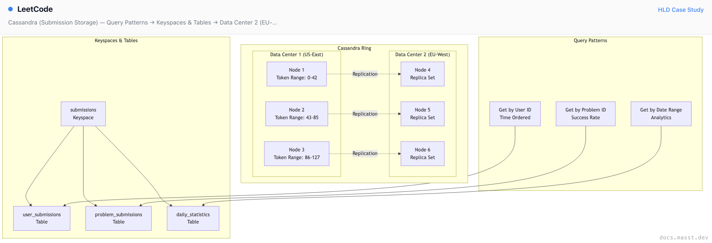The image size is (712, 243).
Task: Click Replication label from Node 2
Action: point(365,114)
